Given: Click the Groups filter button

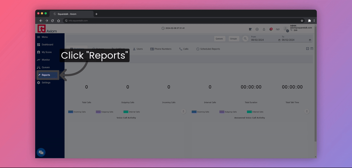Looking at the screenshot, I should [233, 39].
